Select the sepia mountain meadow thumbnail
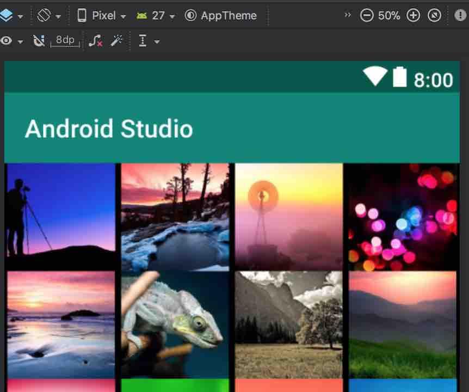Viewport: 469px width, 392px height. pos(289,324)
